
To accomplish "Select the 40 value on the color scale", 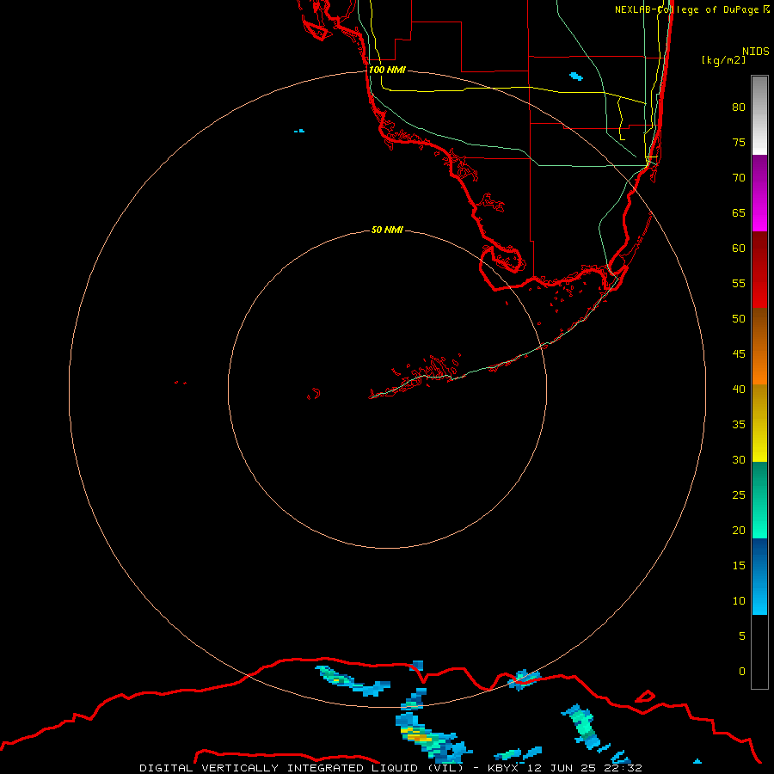I will [x=739, y=389].
